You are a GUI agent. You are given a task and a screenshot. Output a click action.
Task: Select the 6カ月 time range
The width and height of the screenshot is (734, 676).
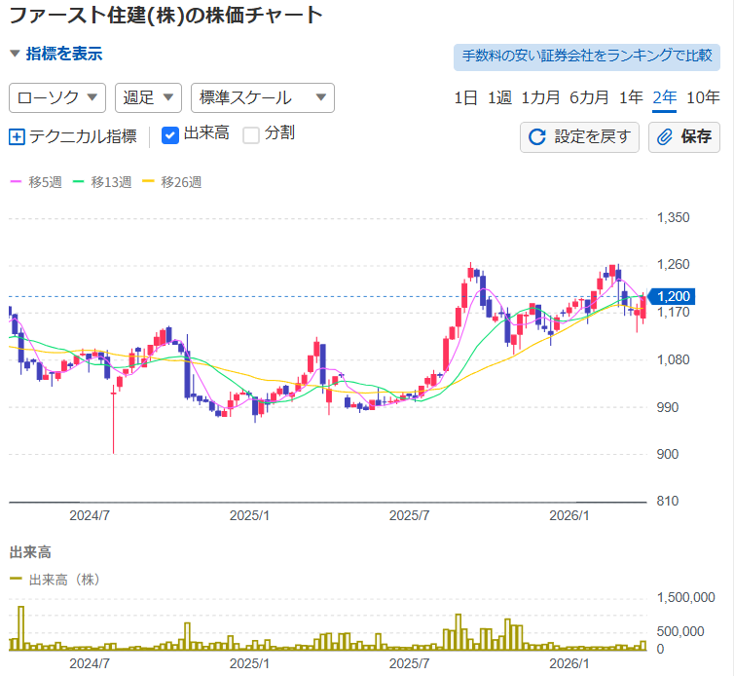[589, 97]
